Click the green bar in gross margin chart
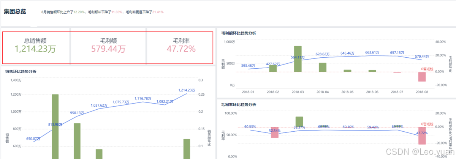The width and height of the screenshot is (456, 159). tap(299, 122)
